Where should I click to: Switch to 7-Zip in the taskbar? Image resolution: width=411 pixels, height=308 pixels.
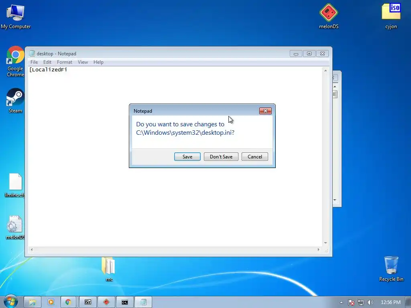(88, 302)
